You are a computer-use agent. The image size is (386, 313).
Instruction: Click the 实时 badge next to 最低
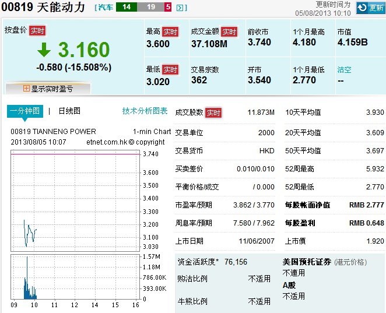170,70
